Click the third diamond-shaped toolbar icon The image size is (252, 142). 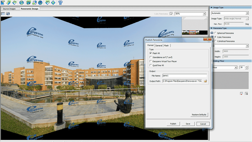coord(15,2)
